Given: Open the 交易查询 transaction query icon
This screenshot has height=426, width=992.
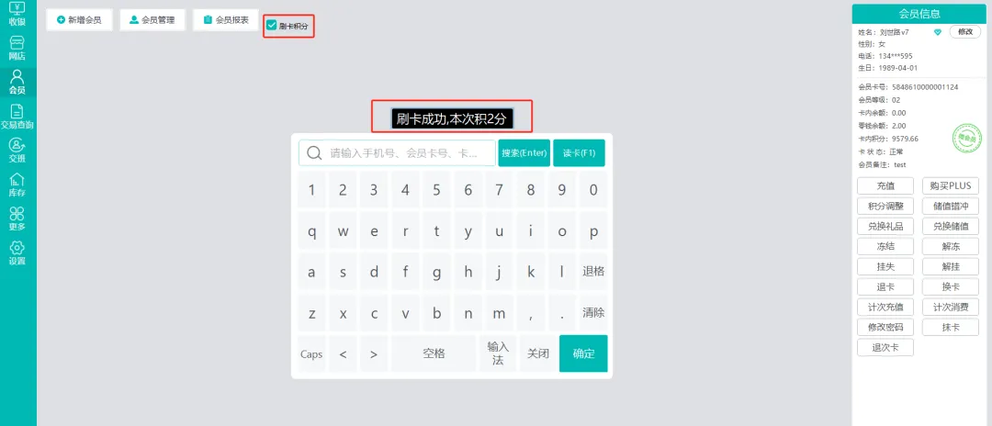Looking at the screenshot, I should pos(17,117).
